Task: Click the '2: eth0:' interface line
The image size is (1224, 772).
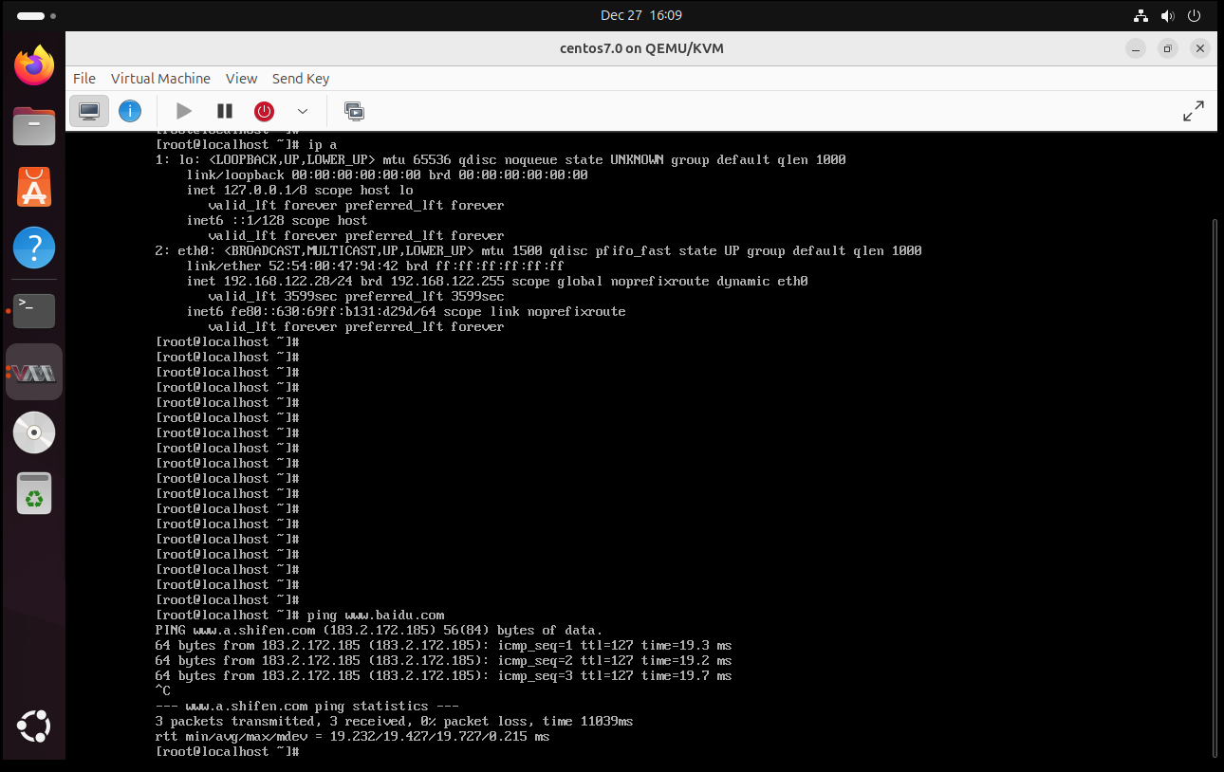Action: pyautogui.click(x=538, y=250)
